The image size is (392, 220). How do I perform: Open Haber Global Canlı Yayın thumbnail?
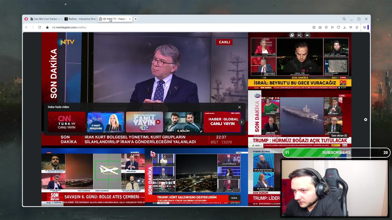click(x=222, y=122)
